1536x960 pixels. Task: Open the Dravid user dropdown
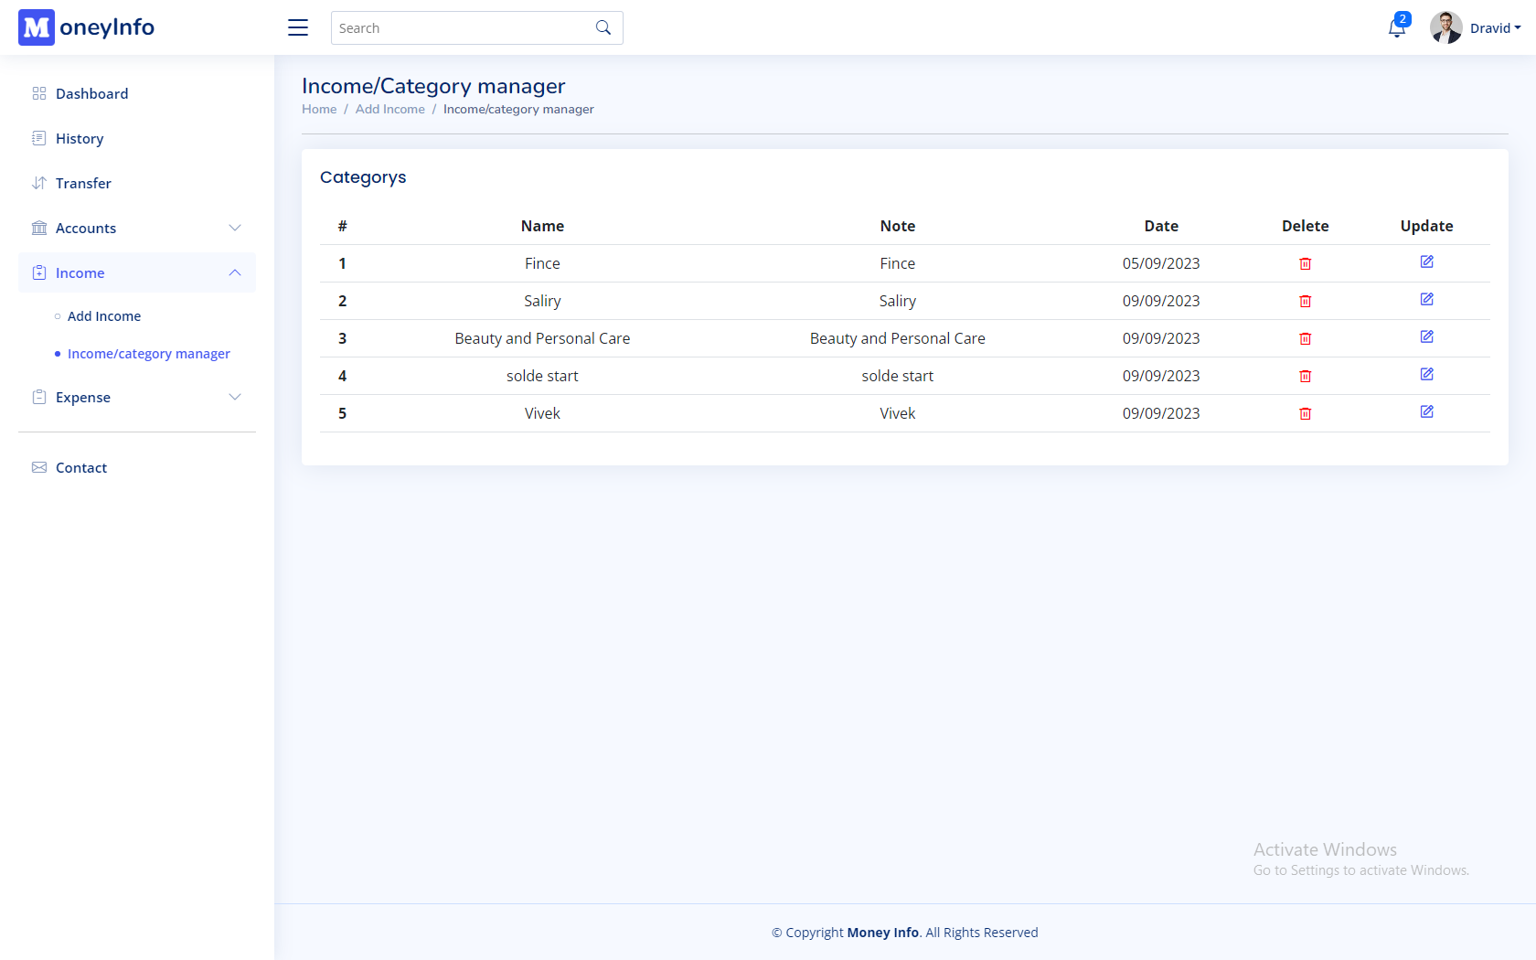(x=1495, y=28)
